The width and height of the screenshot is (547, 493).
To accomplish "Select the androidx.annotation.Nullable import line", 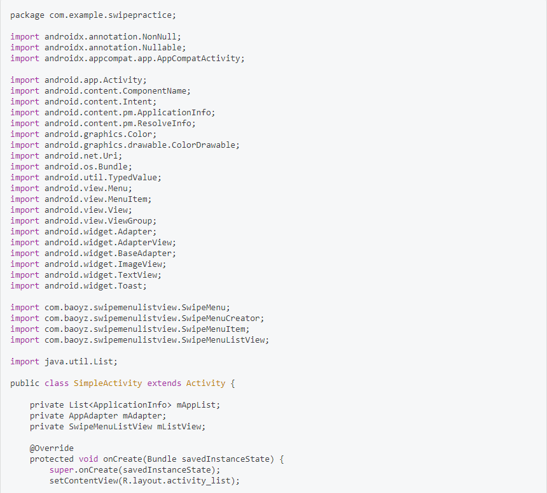I will tap(98, 48).
